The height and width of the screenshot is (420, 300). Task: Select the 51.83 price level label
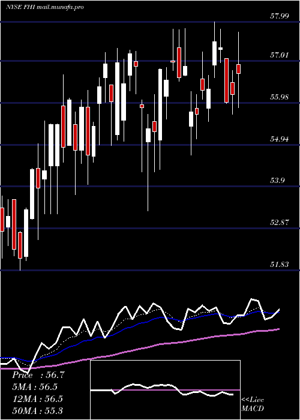pyautogui.click(x=279, y=265)
